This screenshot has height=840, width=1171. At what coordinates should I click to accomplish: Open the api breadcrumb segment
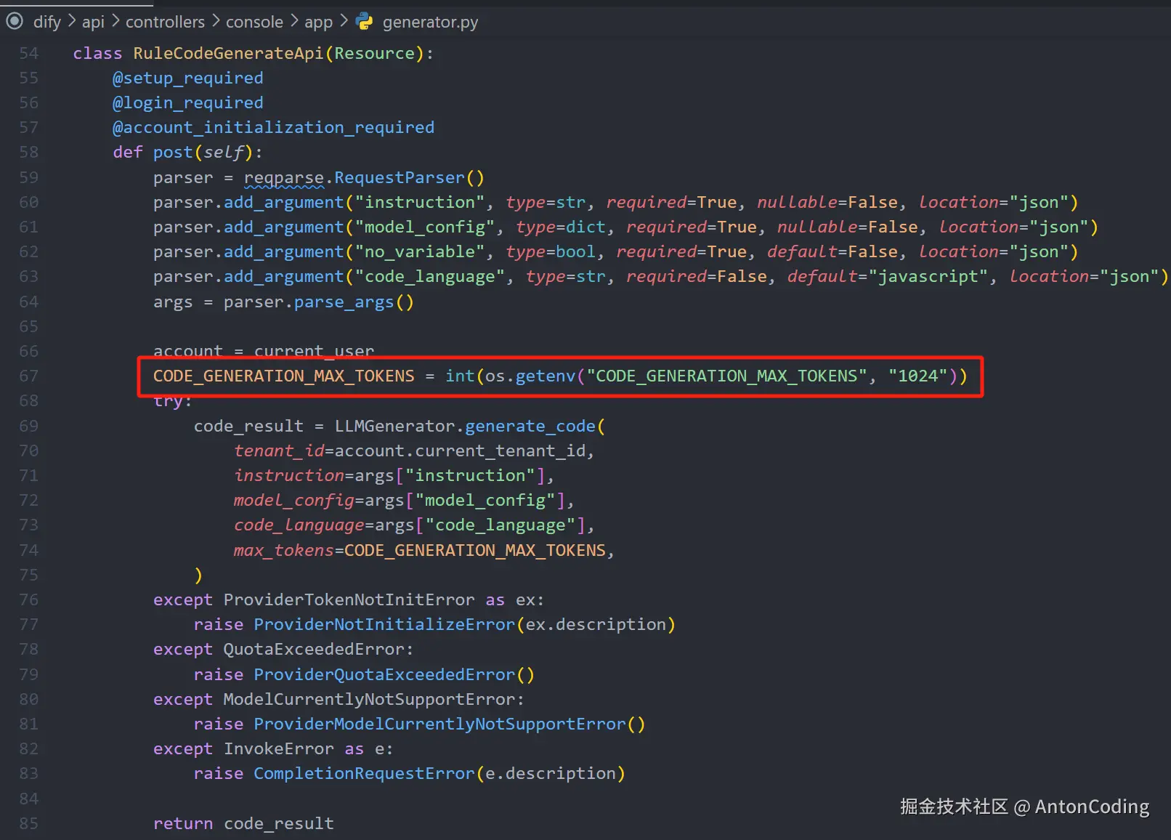pos(93,22)
